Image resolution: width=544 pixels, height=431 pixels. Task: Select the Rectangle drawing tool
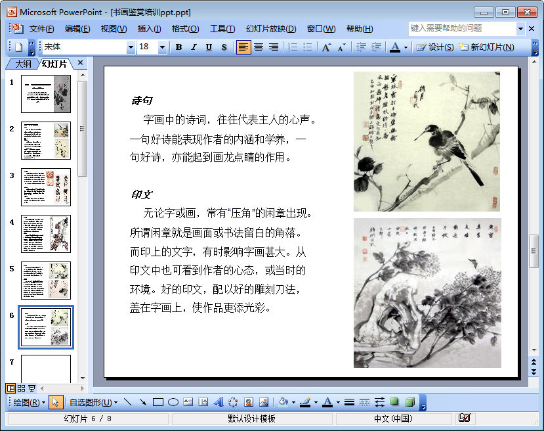pyautogui.click(x=158, y=402)
